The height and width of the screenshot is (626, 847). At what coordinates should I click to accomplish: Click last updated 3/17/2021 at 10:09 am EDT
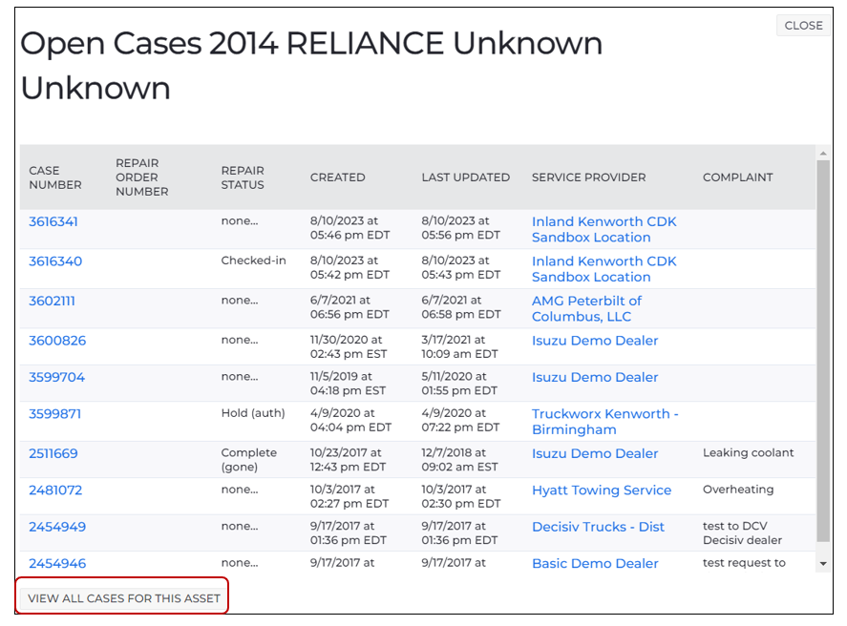click(459, 347)
